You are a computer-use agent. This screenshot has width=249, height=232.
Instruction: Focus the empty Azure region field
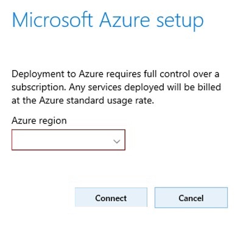click(x=68, y=140)
